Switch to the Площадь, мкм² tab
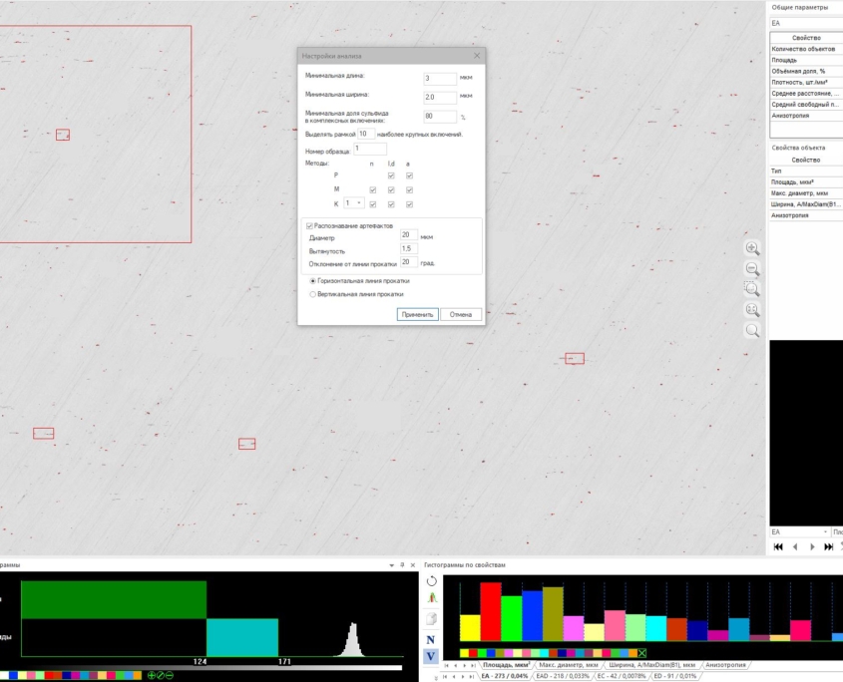The image size is (843, 682). [507, 665]
